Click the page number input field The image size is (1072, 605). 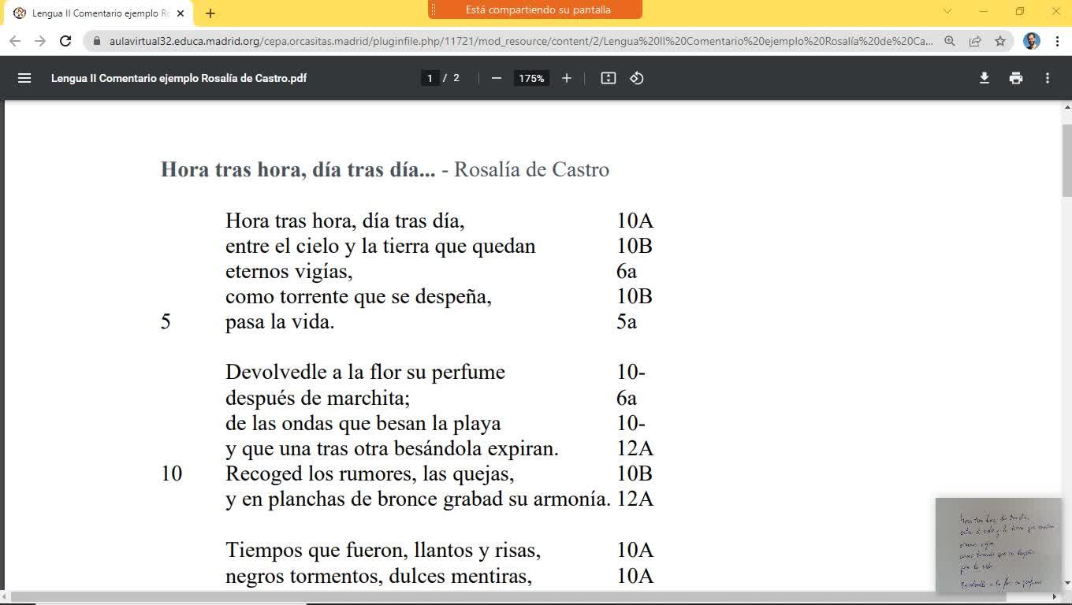(x=430, y=78)
